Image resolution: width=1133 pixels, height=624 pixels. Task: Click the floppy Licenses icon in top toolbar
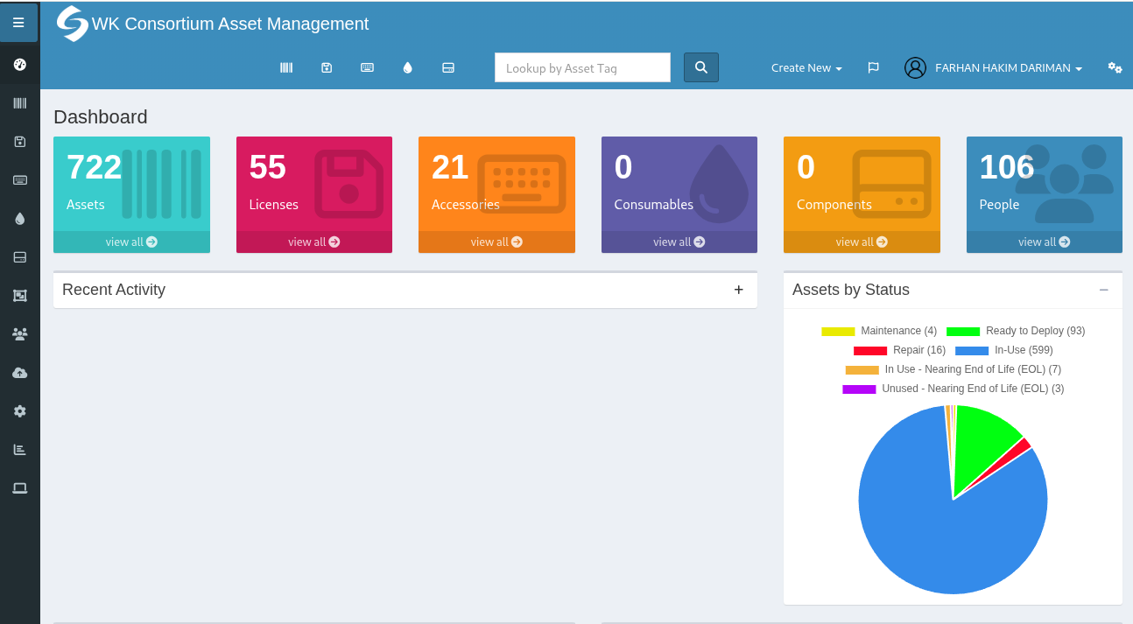point(327,67)
